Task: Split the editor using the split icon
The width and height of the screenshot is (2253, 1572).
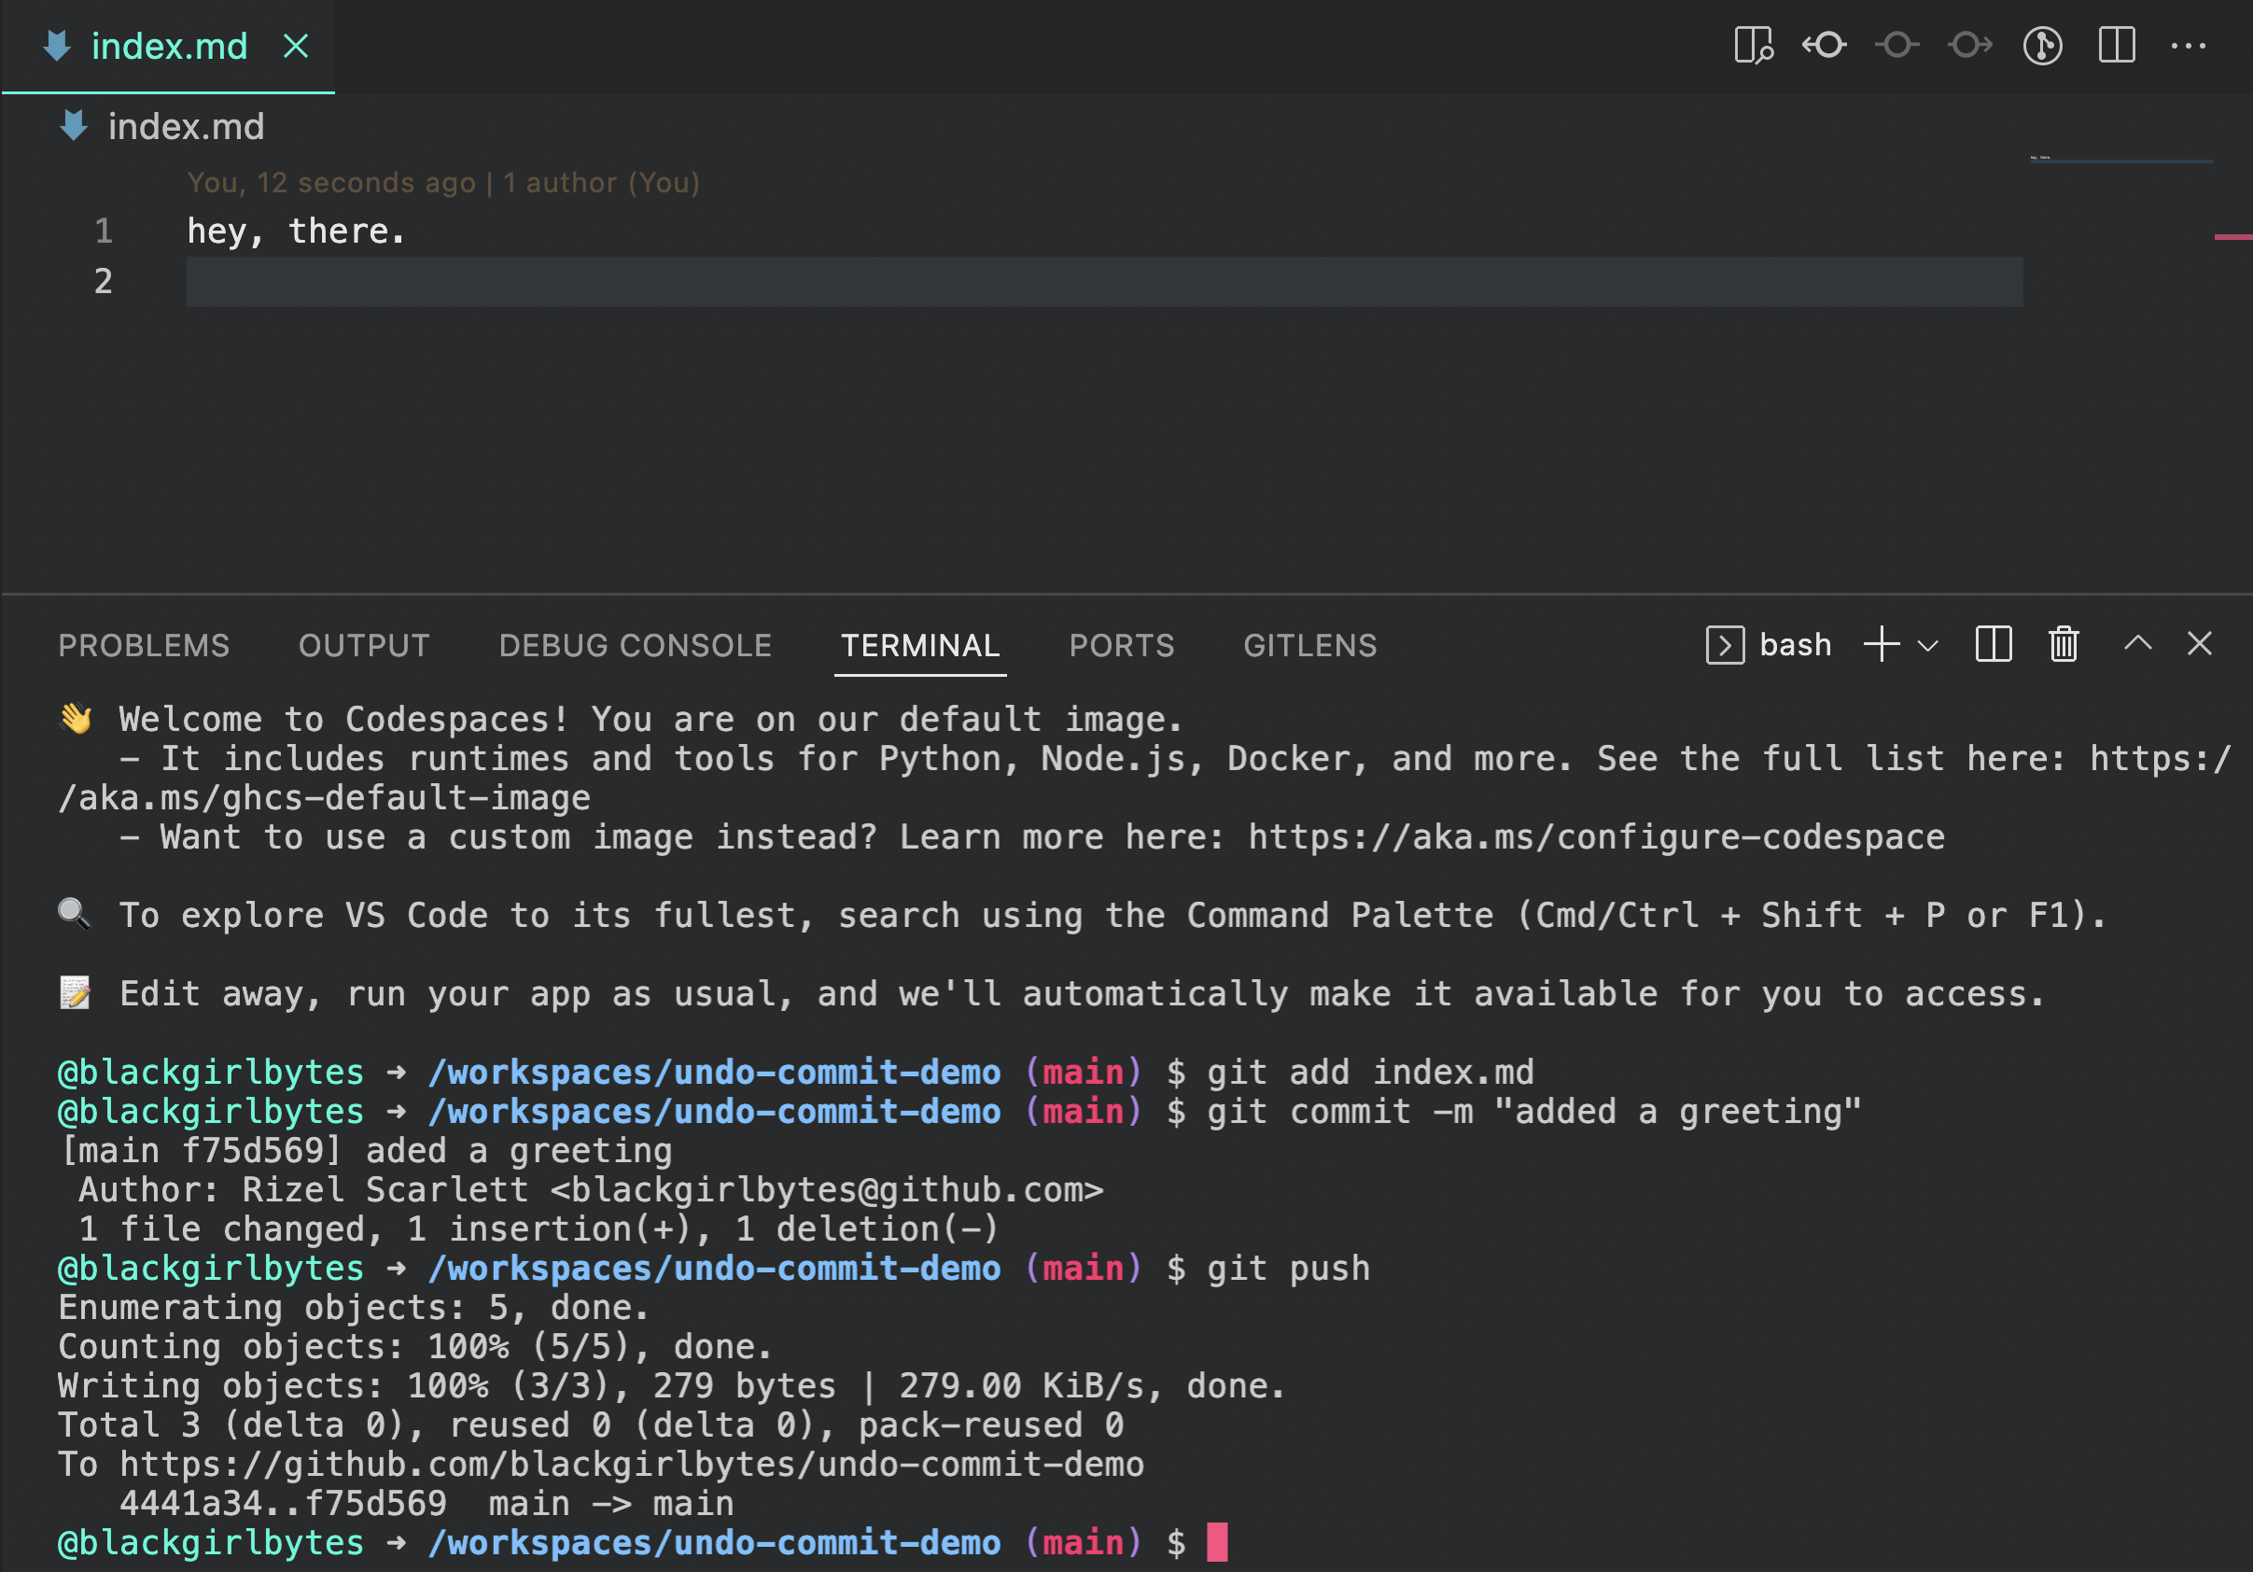Action: [2116, 45]
